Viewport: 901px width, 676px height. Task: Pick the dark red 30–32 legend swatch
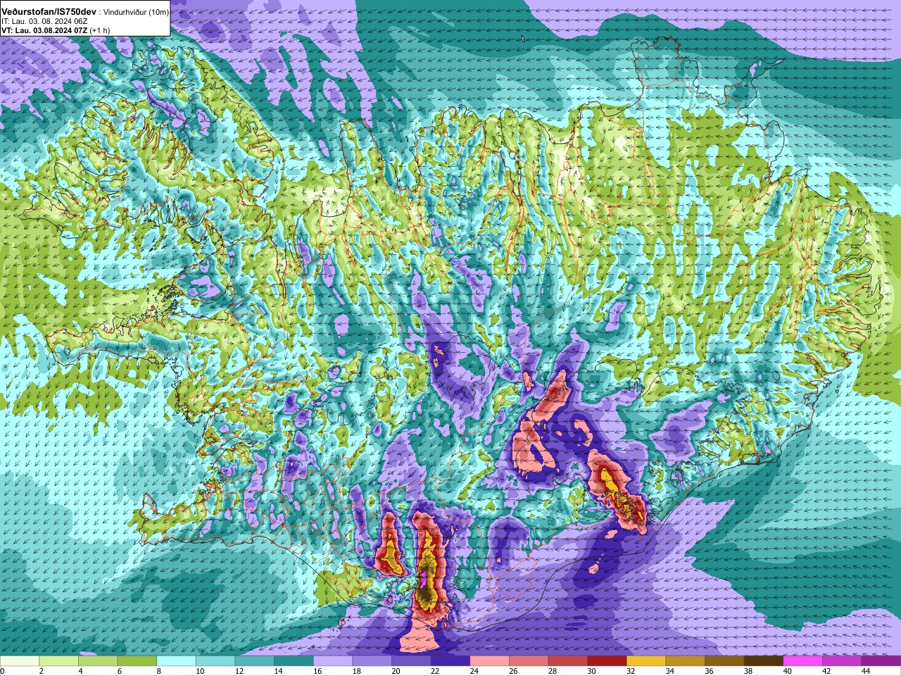click(x=607, y=661)
